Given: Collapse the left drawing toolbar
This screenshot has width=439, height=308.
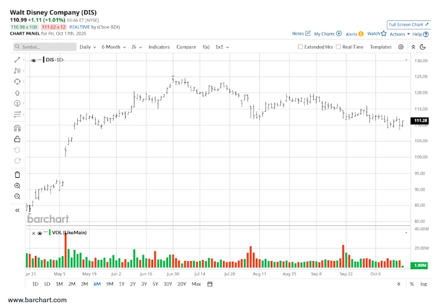Looking at the screenshot, I should click(17, 210).
